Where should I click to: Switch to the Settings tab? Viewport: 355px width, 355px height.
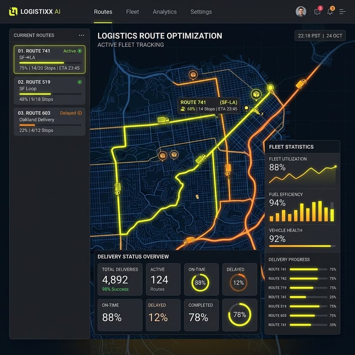[201, 12]
